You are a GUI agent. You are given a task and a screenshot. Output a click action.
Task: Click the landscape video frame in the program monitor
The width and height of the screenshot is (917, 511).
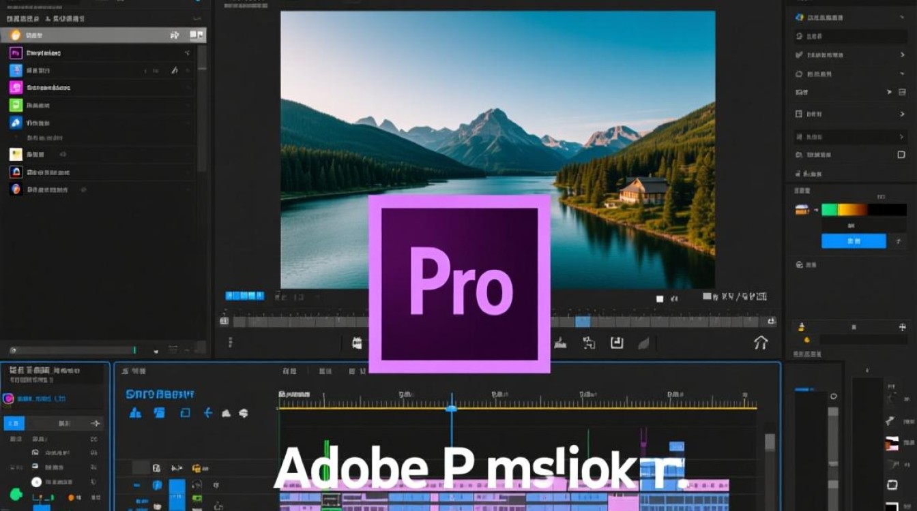[498, 149]
